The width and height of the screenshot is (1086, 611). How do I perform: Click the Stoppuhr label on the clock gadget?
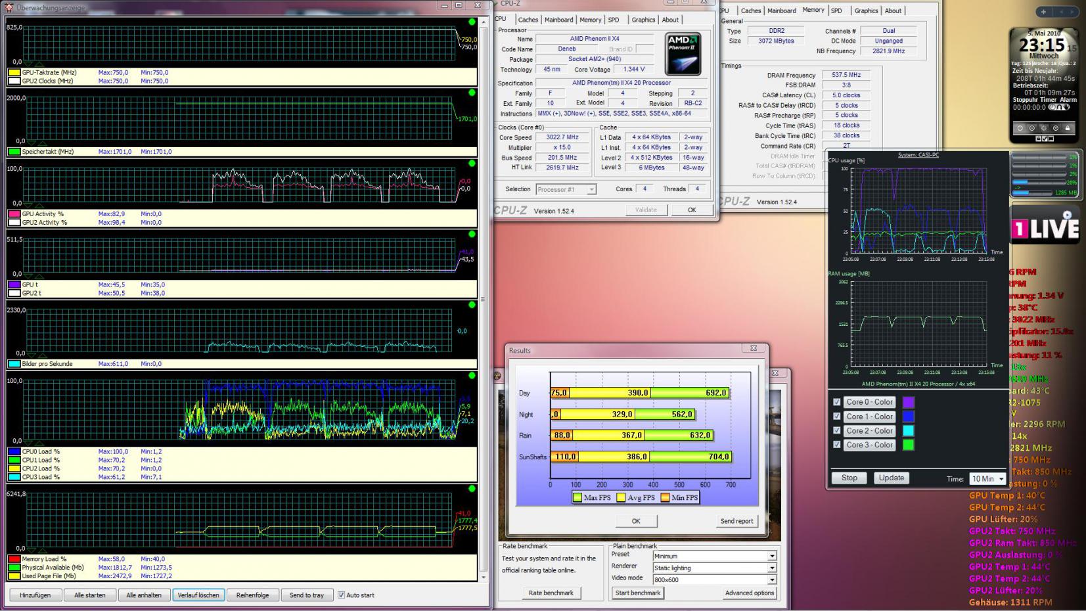click(1025, 100)
